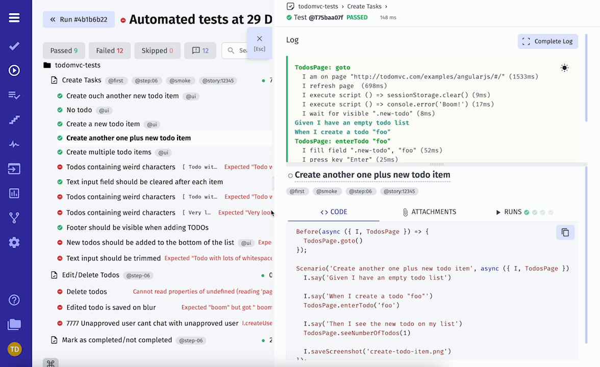Select 'Text input should be trimmed' test
Viewport: 600px width, 367px height.
(x=113, y=258)
